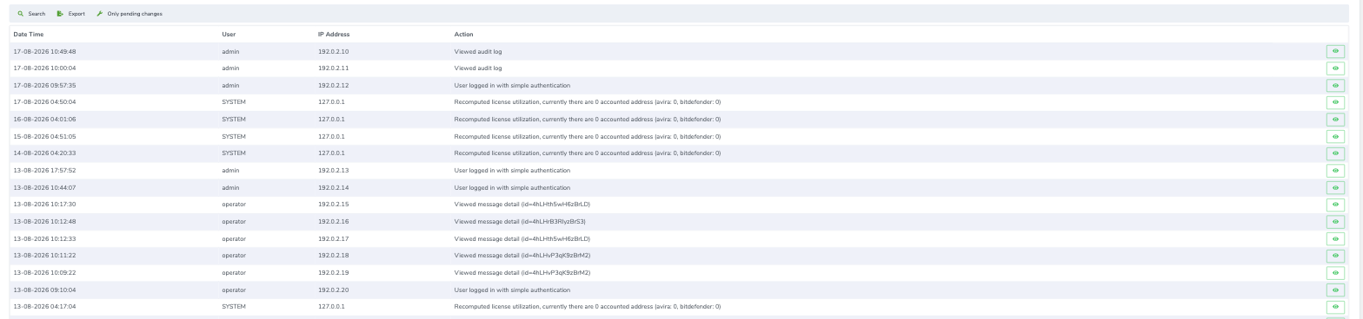Sort by the IP Address column header
Image resolution: width=1363 pixels, height=319 pixels.
click(334, 35)
